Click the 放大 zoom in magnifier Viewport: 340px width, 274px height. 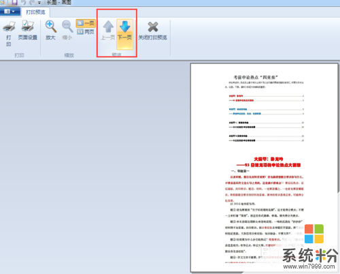pos(50,30)
